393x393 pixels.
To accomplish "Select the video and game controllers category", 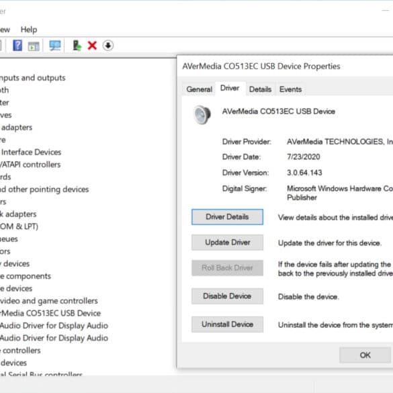I will click(x=49, y=301).
